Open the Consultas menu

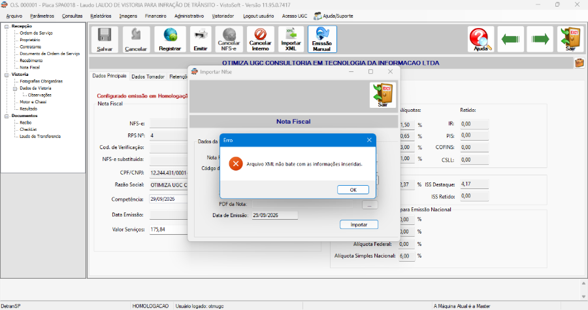coord(72,16)
